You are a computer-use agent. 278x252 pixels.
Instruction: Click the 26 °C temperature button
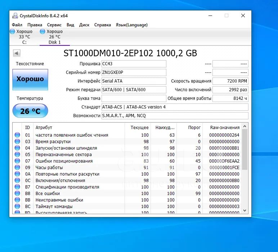pyautogui.click(x=30, y=111)
